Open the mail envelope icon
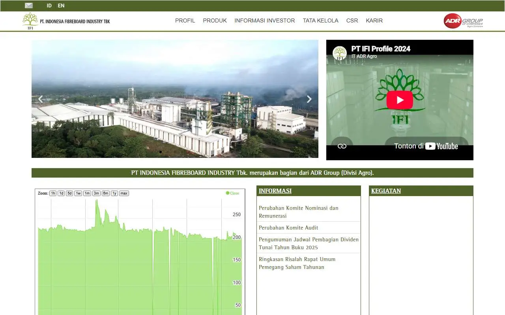Image resolution: width=505 pixels, height=315 pixels. (x=29, y=6)
